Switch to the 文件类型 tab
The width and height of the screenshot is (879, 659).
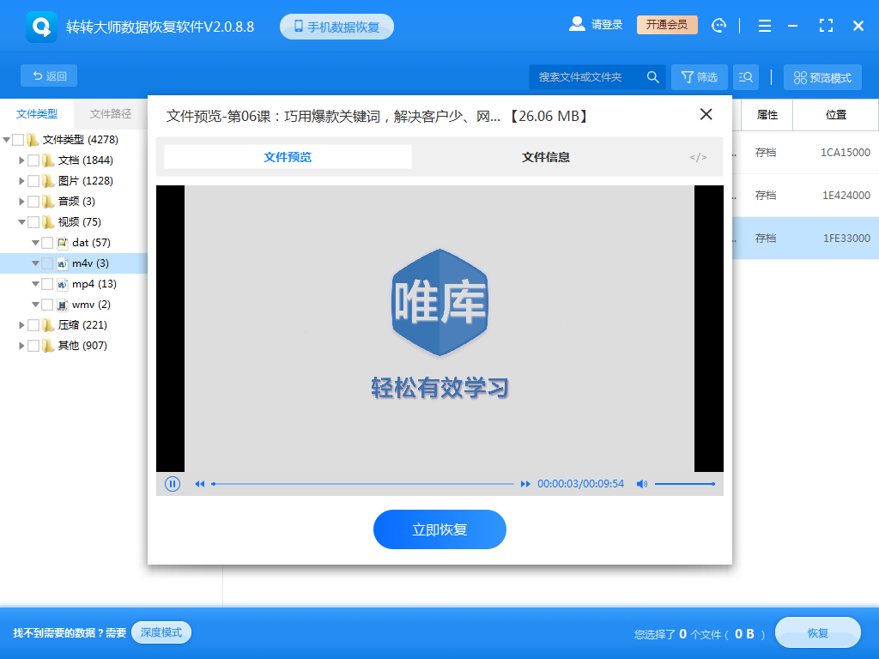pyautogui.click(x=37, y=114)
